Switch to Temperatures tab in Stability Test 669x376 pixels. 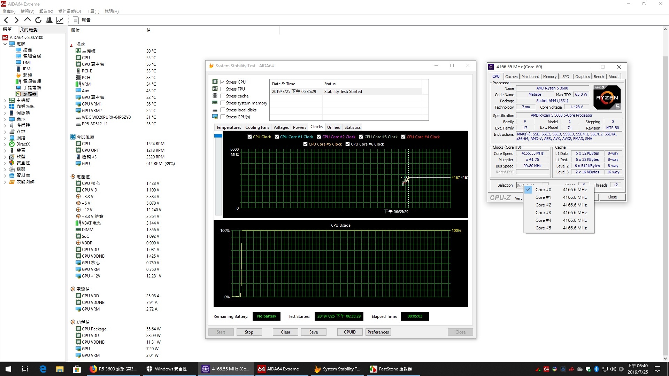click(229, 127)
